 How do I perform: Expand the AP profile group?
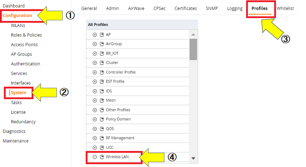(95, 35)
